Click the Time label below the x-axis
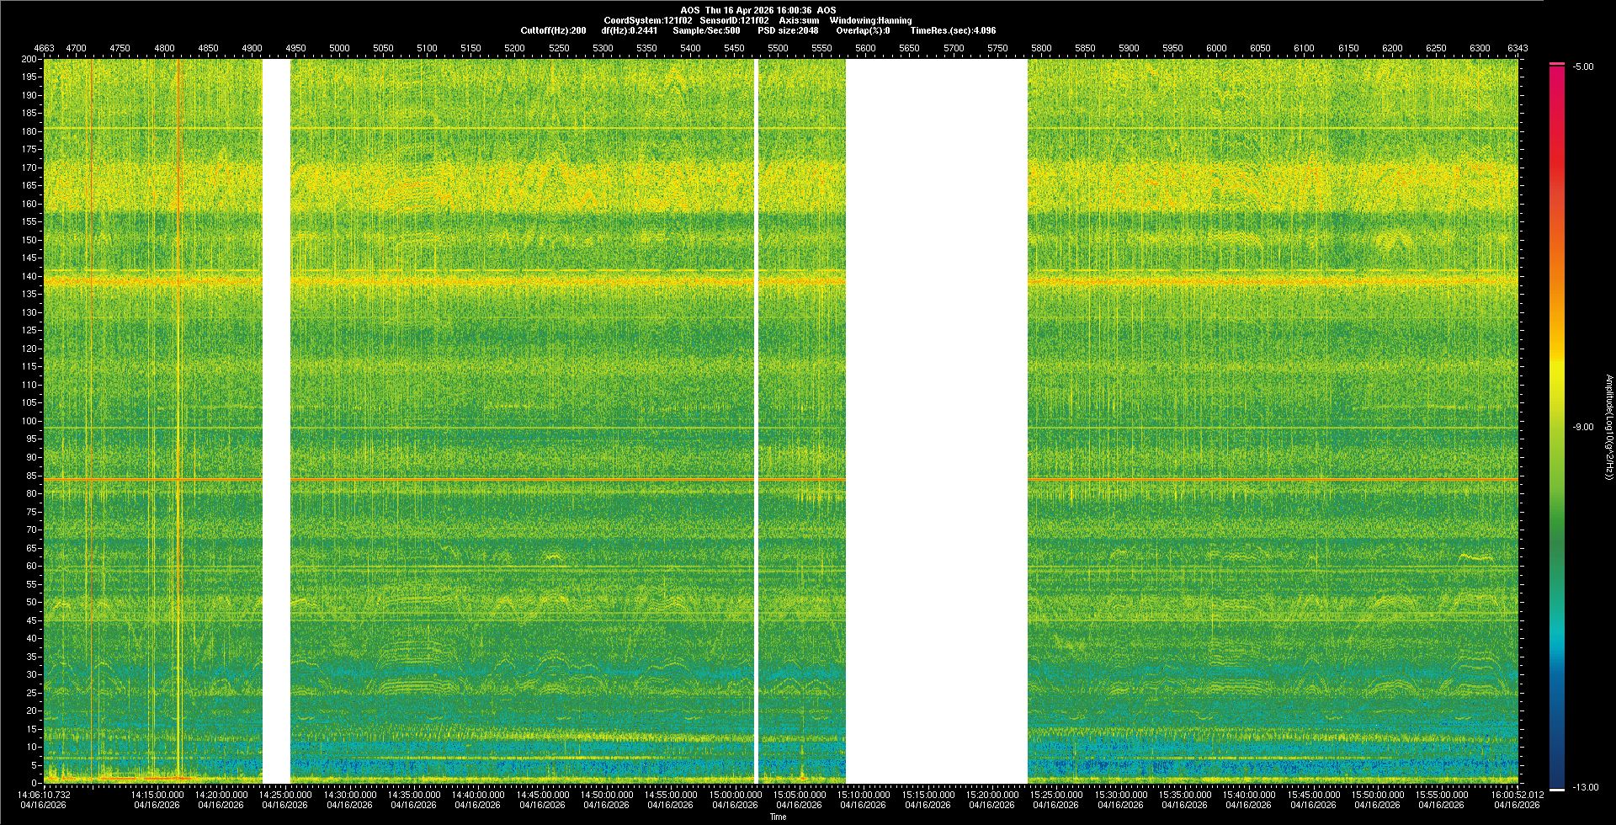 pyautogui.click(x=778, y=817)
